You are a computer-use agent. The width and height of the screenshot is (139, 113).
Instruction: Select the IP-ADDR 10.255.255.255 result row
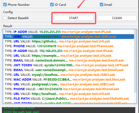(69, 32)
